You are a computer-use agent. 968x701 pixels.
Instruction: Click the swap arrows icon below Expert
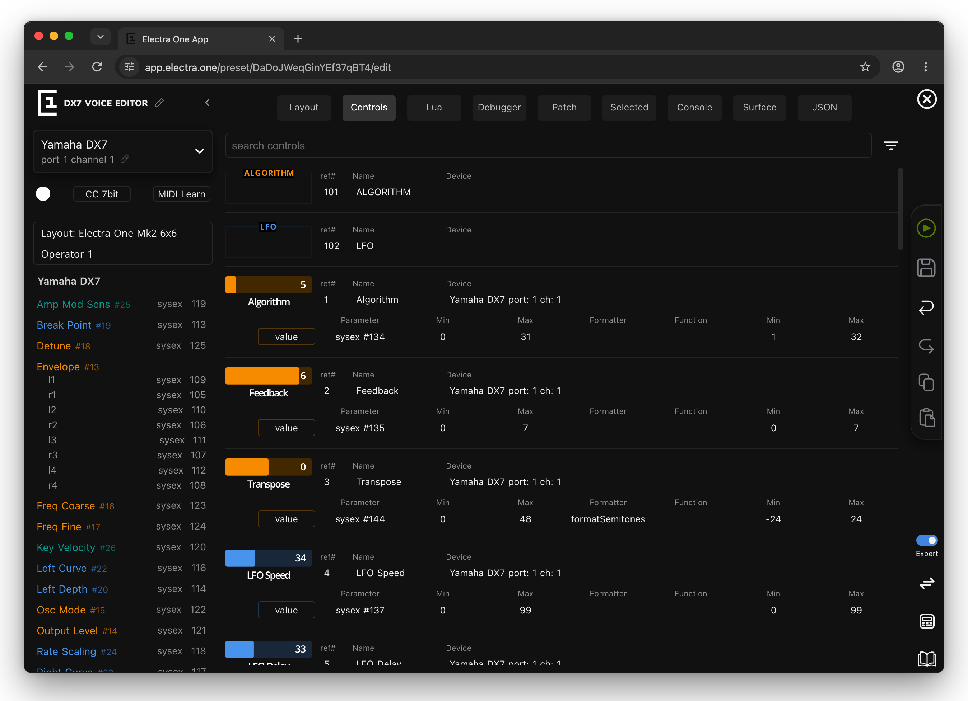pos(927,583)
